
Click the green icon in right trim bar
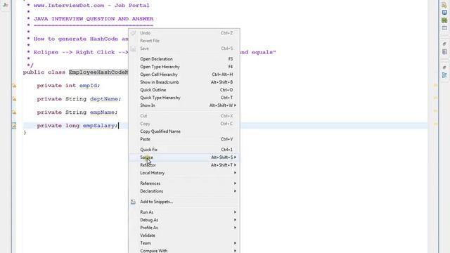(444, 20)
